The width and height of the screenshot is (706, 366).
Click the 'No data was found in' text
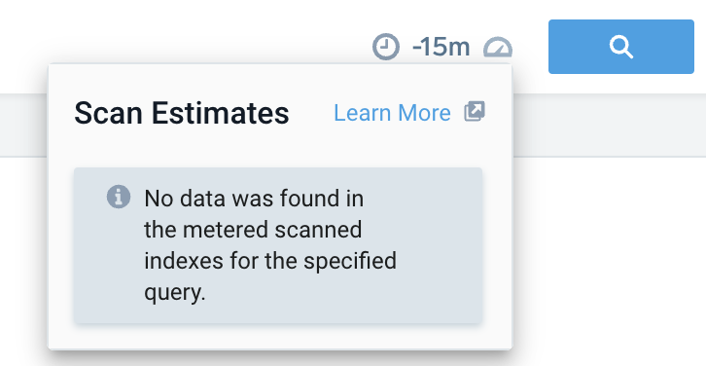(254, 199)
